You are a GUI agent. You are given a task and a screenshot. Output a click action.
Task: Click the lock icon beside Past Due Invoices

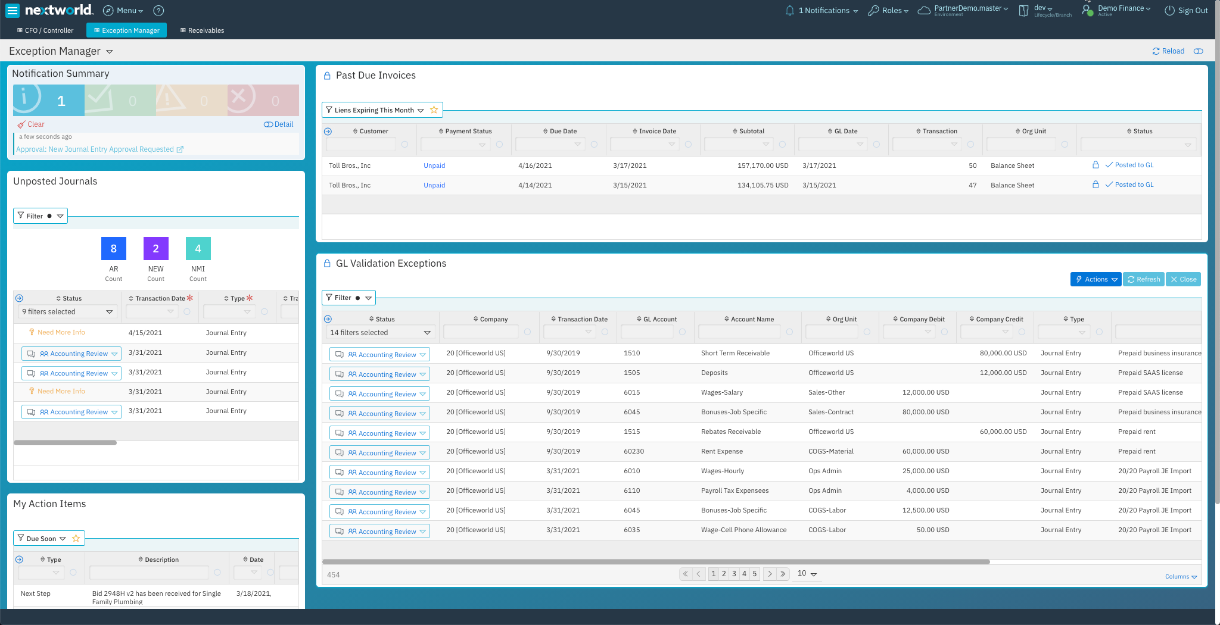pos(327,75)
